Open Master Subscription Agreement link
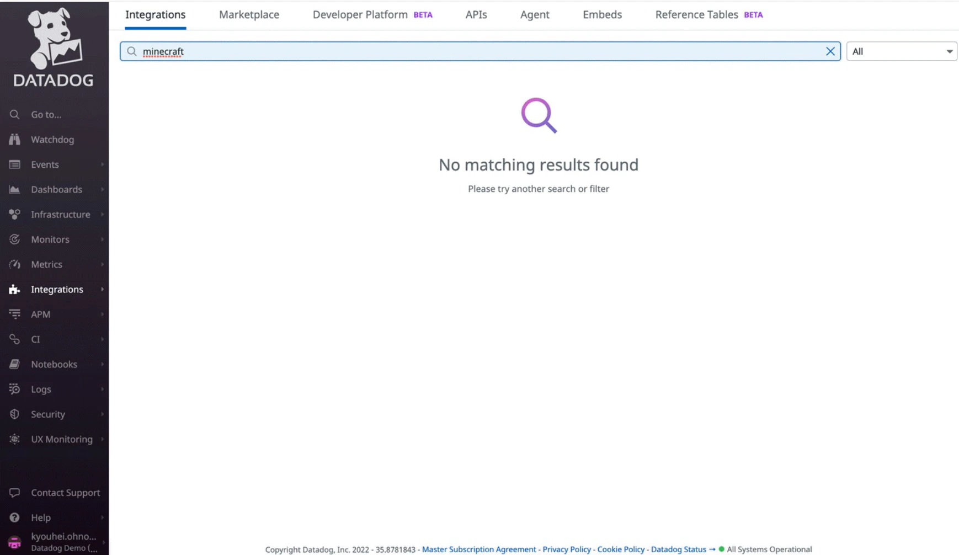The image size is (959, 555). pos(479,549)
